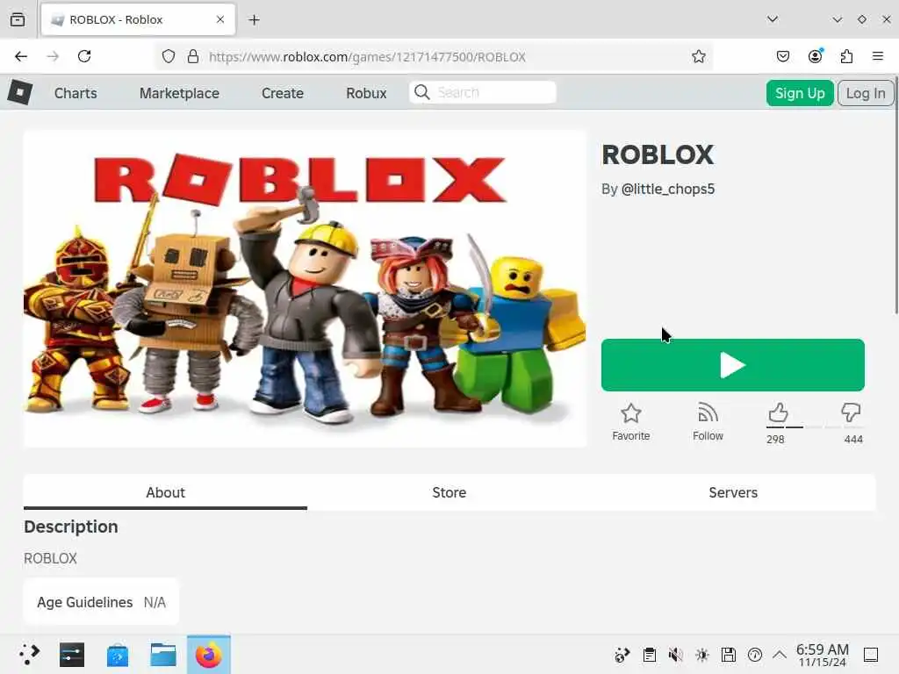Reload the current page
Screen dimensions: 899x674
coord(84,56)
